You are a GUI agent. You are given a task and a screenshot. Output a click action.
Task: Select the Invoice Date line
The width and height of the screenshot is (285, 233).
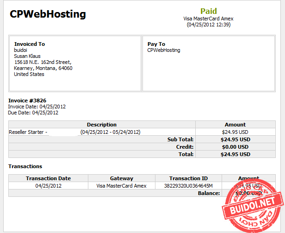point(37,107)
